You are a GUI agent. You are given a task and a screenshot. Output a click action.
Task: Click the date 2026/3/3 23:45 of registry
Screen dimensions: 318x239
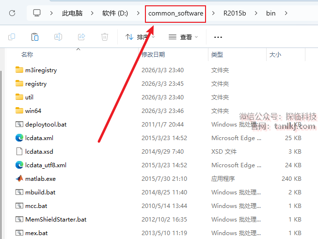(163, 83)
